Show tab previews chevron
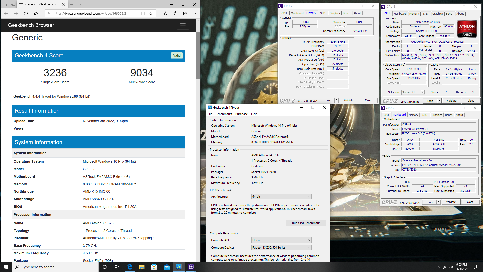The width and height of the screenshot is (483, 272). point(80,4)
